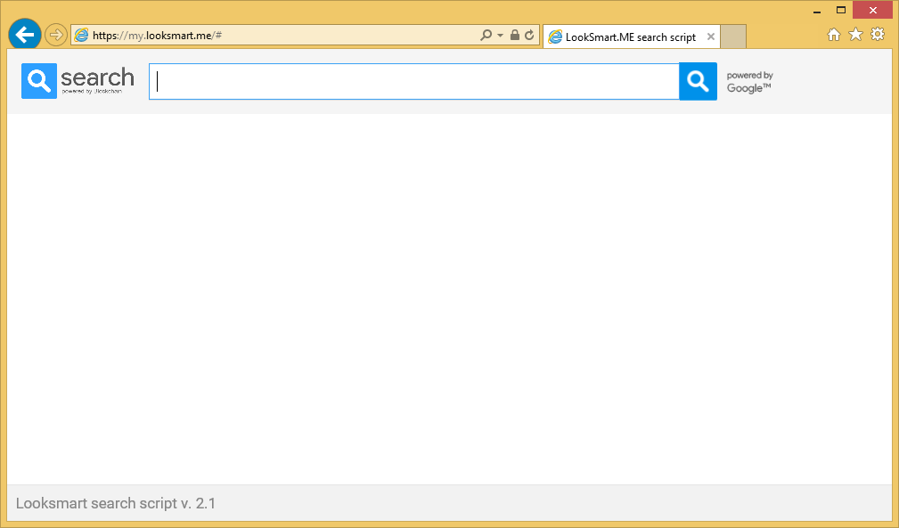Close the LookSmart.ME search script tab
The height and width of the screenshot is (528, 899).
click(x=711, y=37)
